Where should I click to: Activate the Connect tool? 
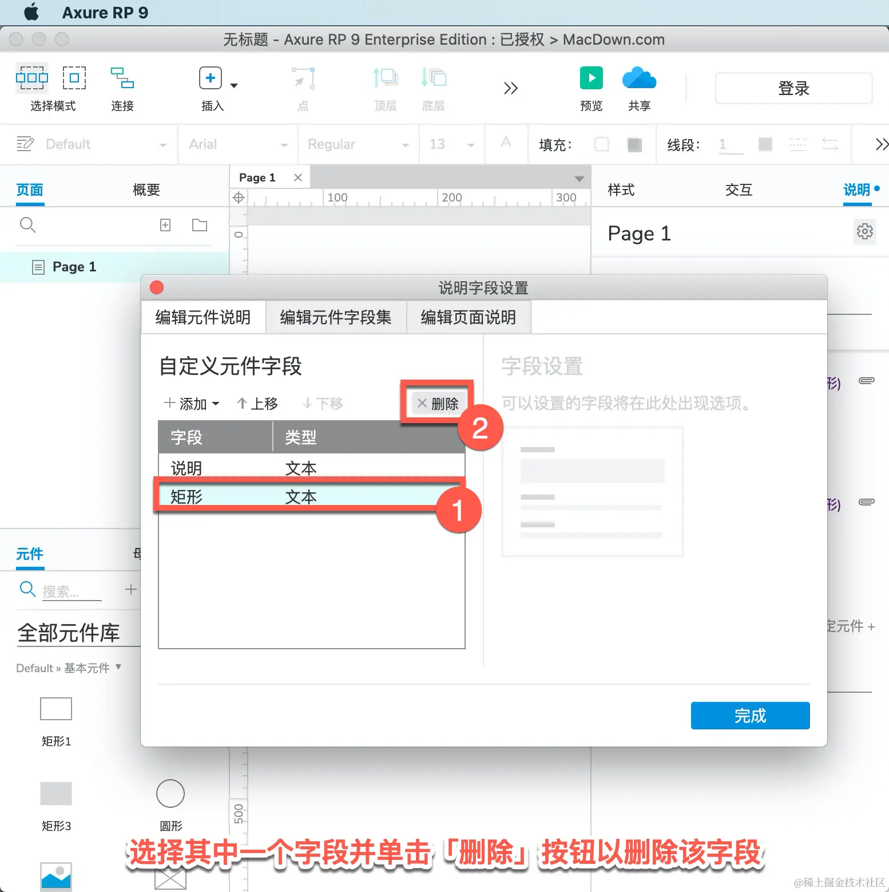tap(122, 78)
